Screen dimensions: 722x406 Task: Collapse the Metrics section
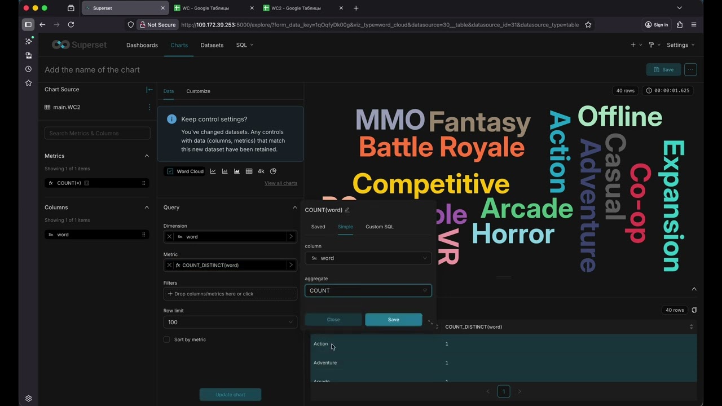[x=147, y=156]
